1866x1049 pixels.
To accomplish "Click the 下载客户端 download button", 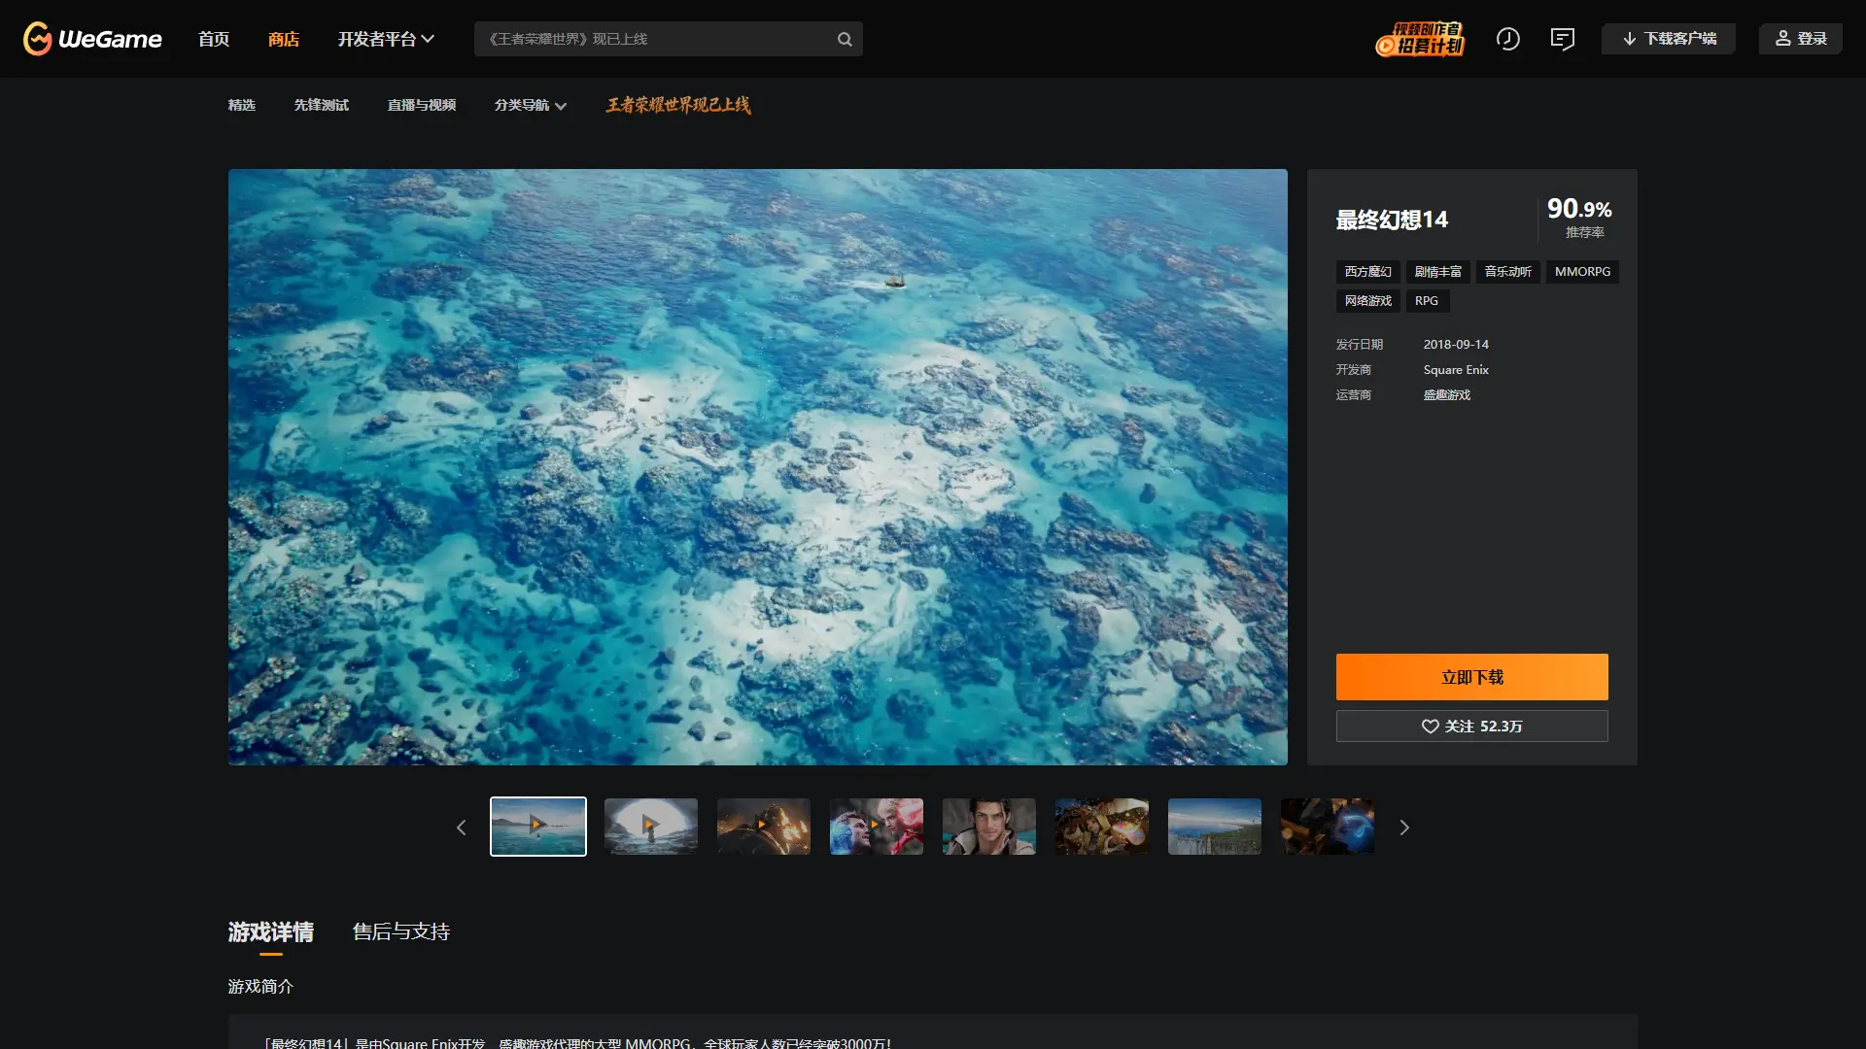I will [x=1669, y=39].
